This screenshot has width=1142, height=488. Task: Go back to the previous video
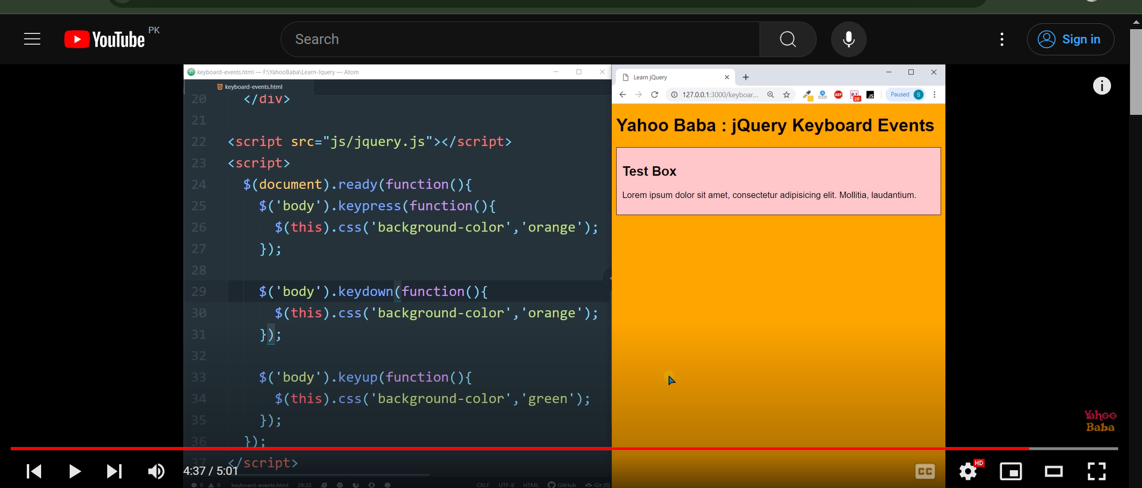tap(34, 471)
